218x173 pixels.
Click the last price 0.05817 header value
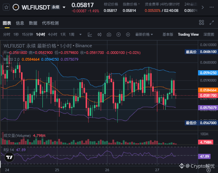[82, 5]
